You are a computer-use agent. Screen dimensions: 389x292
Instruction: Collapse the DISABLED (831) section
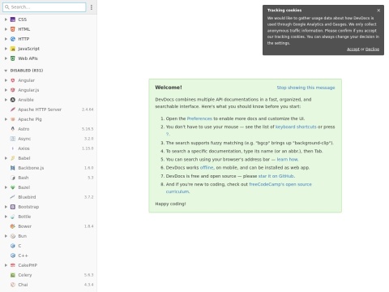coord(6,71)
